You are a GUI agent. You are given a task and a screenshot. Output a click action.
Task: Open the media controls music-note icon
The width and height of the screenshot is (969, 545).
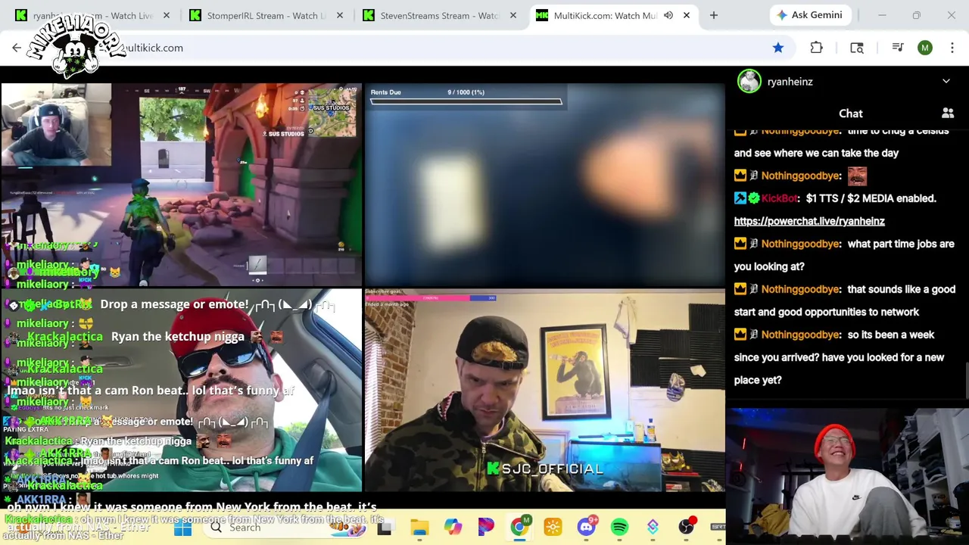coord(898,48)
